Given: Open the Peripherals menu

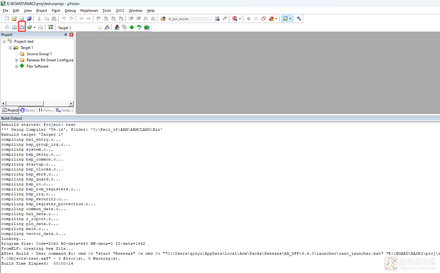Looking at the screenshot, I should [89, 11].
